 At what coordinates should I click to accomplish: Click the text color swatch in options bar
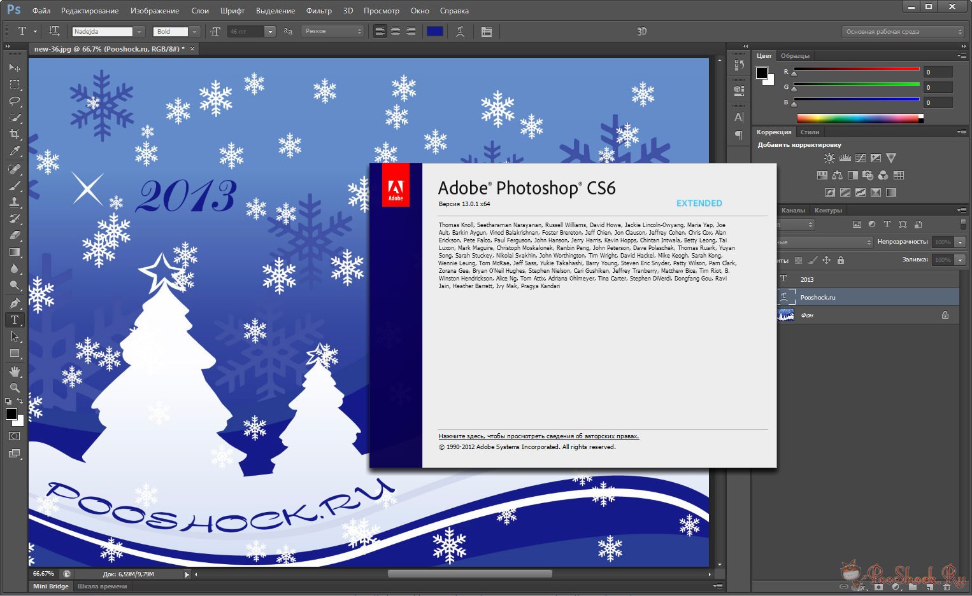tap(435, 31)
